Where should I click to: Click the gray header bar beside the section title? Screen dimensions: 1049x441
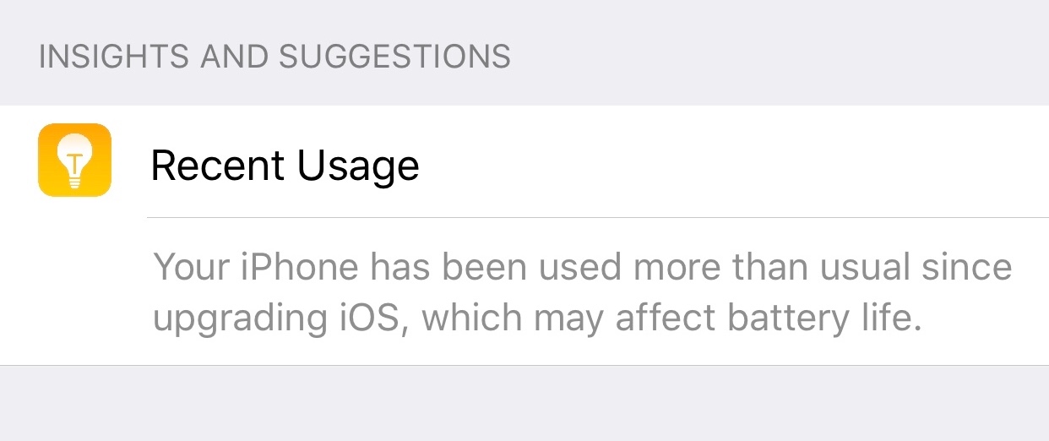click(777, 57)
